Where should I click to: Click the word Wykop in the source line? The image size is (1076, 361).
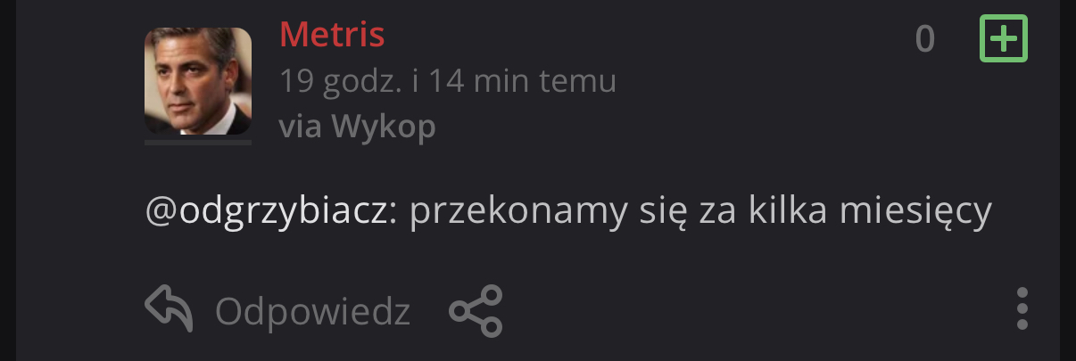click(x=384, y=127)
